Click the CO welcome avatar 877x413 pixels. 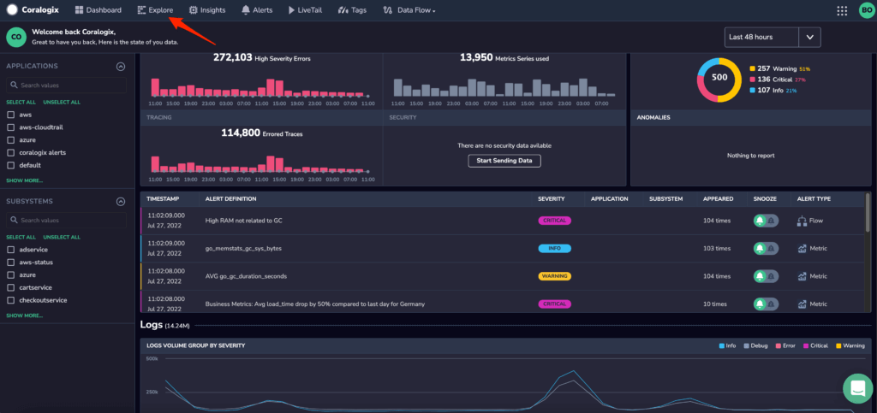pos(16,37)
